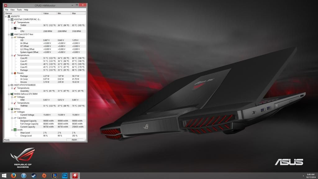The height and width of the screenshot is (179, 318).
Task: Show hidden system tray icons
Action: 303,176
